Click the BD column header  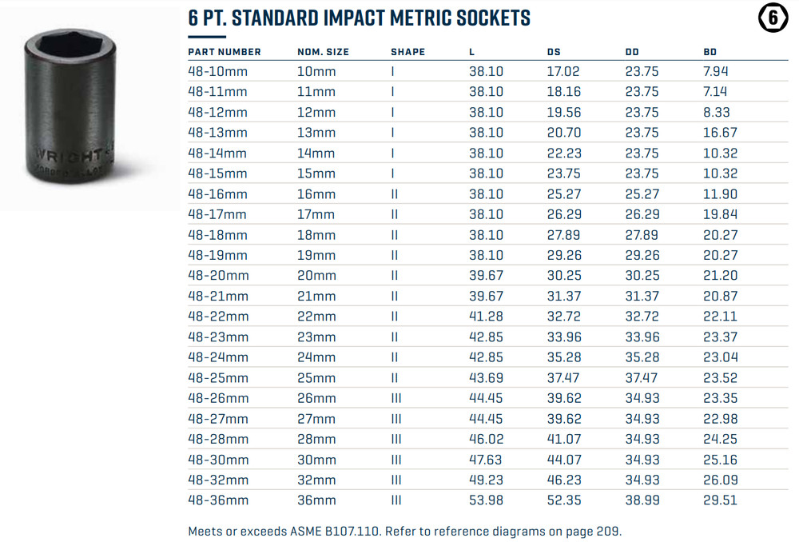710,52
